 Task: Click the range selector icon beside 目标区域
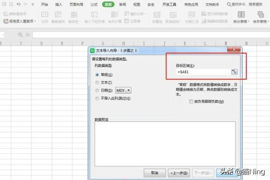[234, 72]
